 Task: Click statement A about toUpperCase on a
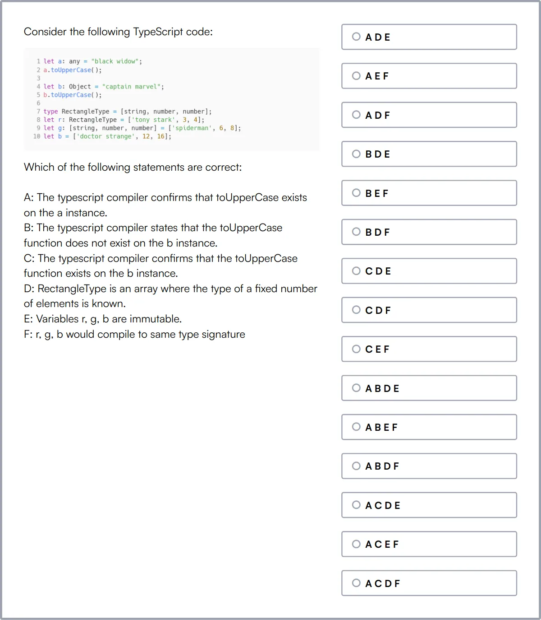pos(165,205)
